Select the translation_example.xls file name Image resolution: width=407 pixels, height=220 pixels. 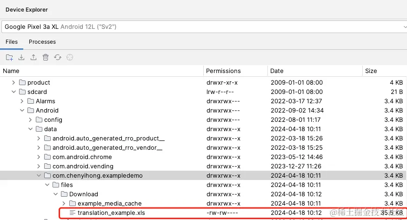click(x=111, y=213)
